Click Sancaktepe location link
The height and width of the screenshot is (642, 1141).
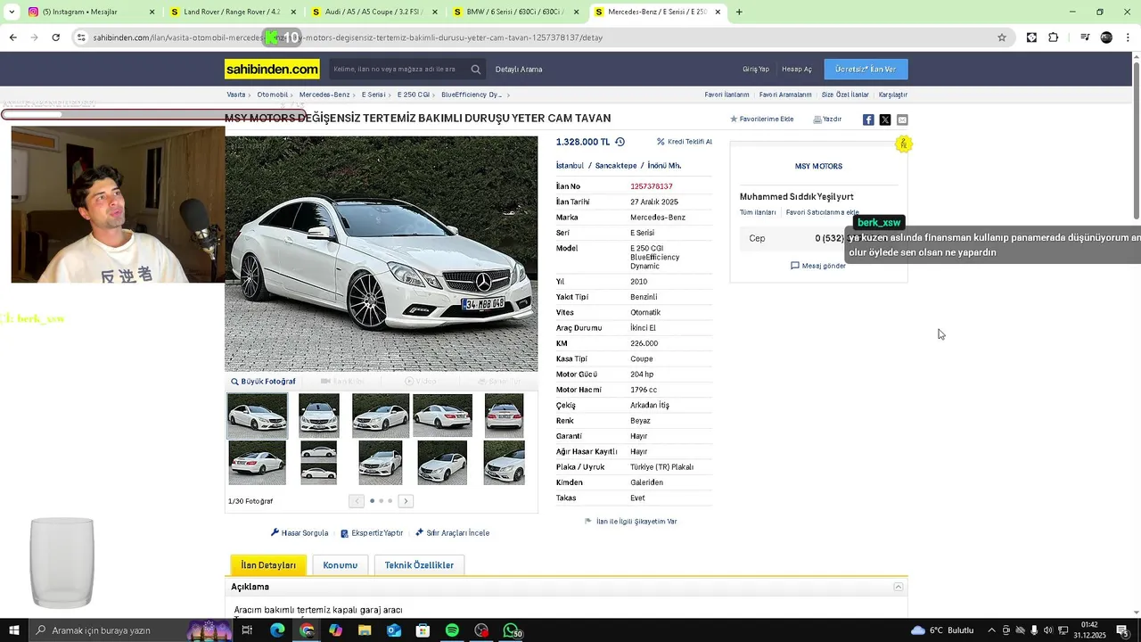616,166
